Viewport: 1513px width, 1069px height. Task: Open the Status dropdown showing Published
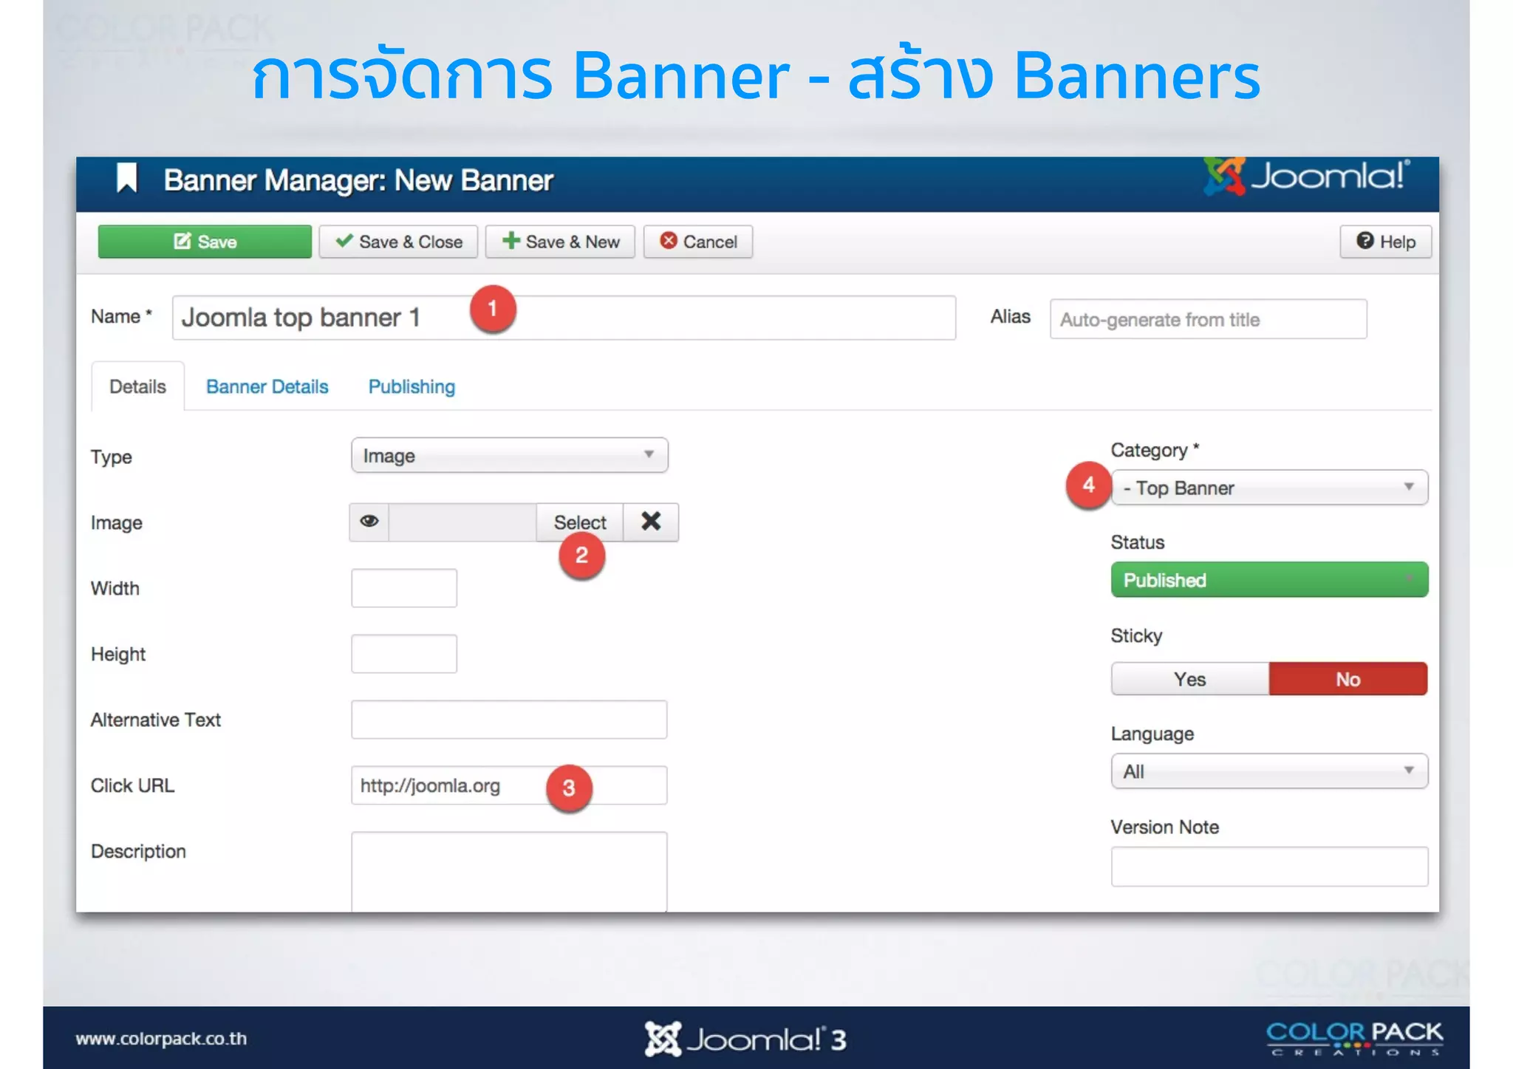click(x=1269, y=580)
